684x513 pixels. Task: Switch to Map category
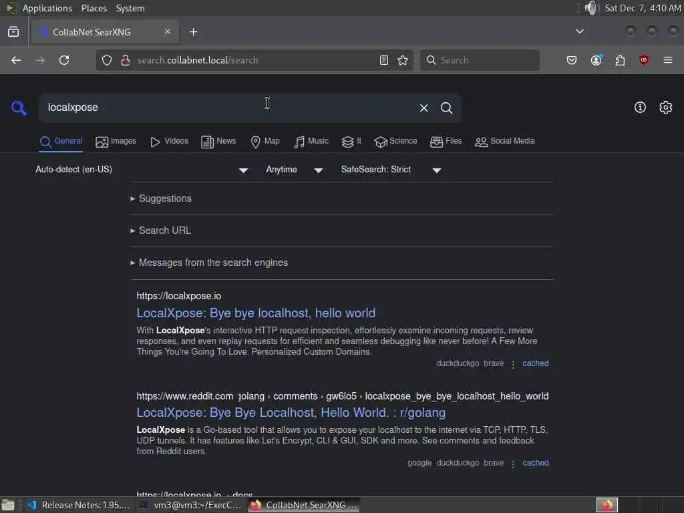[265, 142]
